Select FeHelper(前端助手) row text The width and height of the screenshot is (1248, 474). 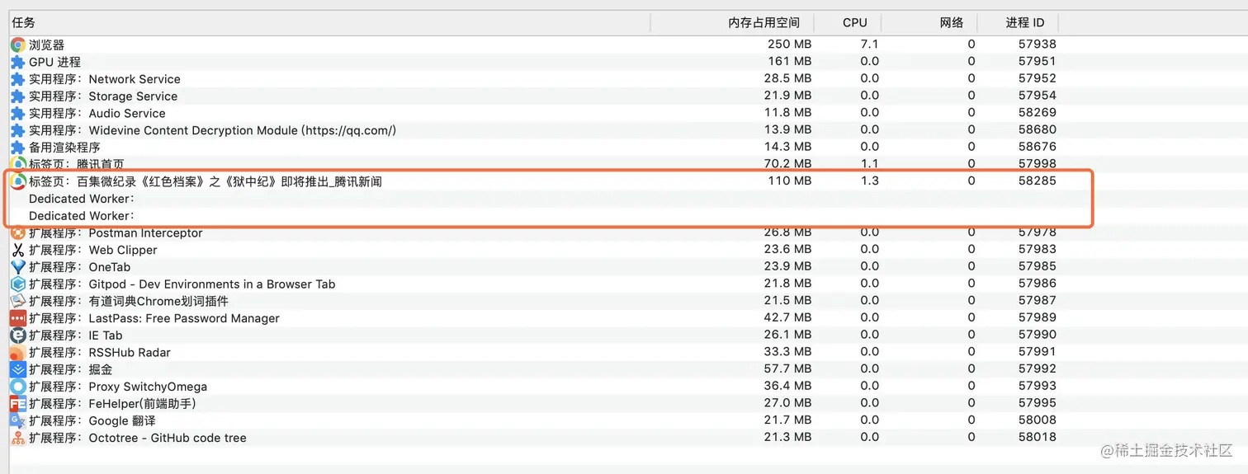[x=112, y=404]
